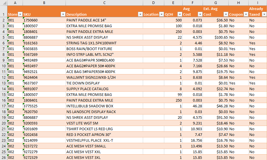The height and width of the screenshot is (160, 267).
Task: Open the Description column filter dropdown
Action: click(x=140, y=14)
